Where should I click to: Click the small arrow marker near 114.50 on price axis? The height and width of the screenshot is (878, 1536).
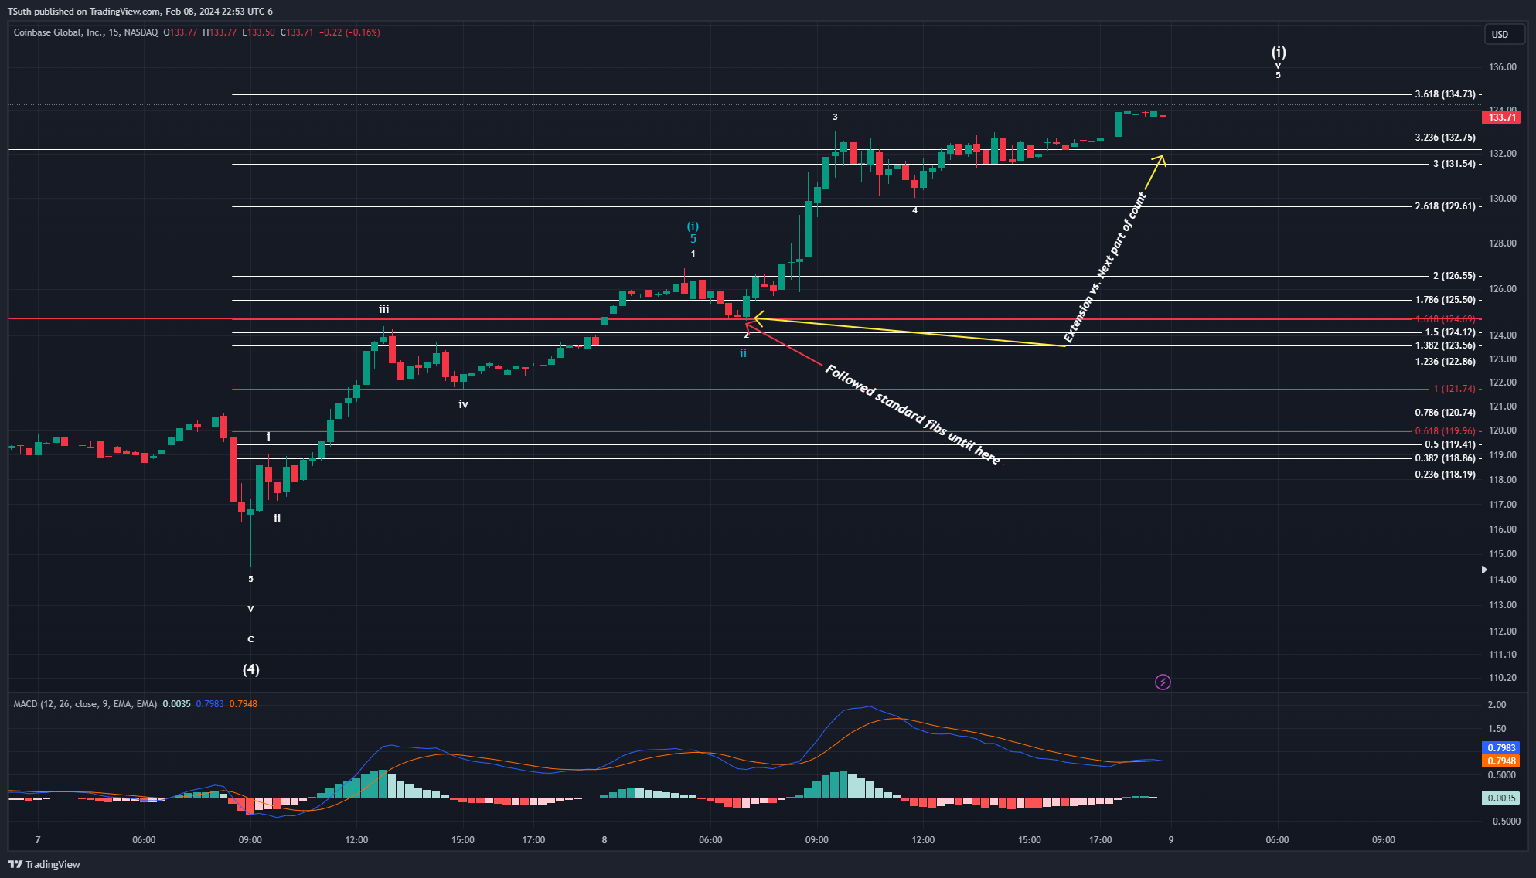click(x=1484, y=570)
